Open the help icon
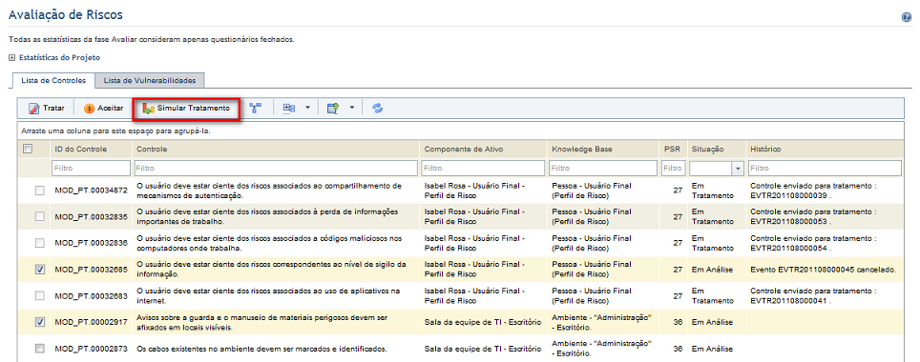Image resolution: width=920 pixels, height=362 pixels. [x=906, y=17]
